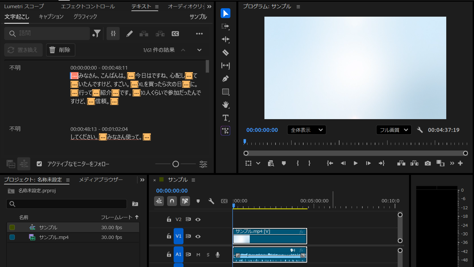Open the フル画質 playback resolution dropdown
This screenshot has width=474, height=267.
point(393,130)
